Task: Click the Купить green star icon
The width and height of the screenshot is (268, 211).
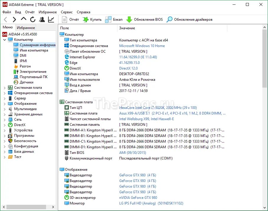Action: tap(86, 20)
